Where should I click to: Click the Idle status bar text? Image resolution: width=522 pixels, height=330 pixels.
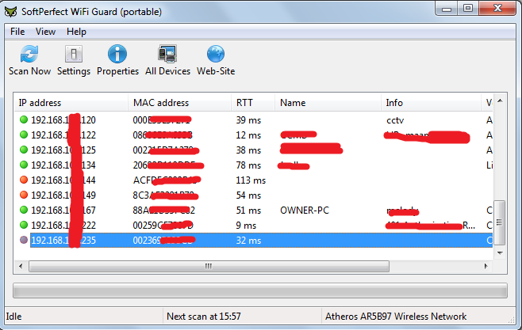[13, 317]
